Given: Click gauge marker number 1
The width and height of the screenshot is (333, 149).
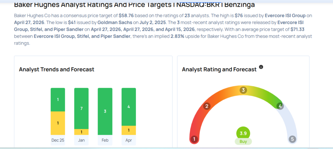Looking at the screenshot, I should coord(194,139).
